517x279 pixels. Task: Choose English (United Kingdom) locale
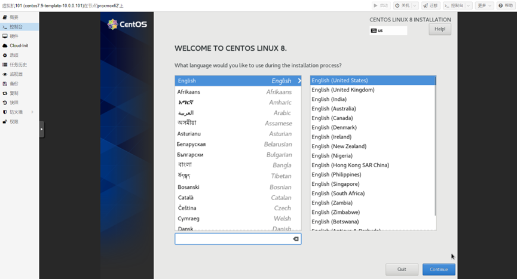pyautogui.click(x=372, y=90)
